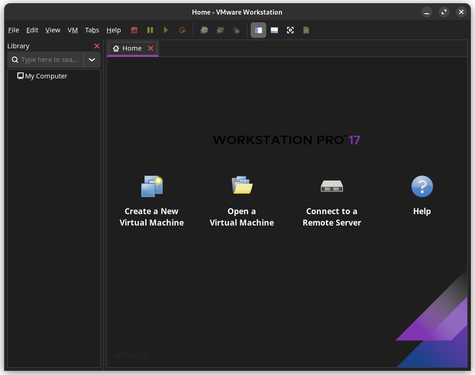Open the Help menu

[x=114, y=30]
